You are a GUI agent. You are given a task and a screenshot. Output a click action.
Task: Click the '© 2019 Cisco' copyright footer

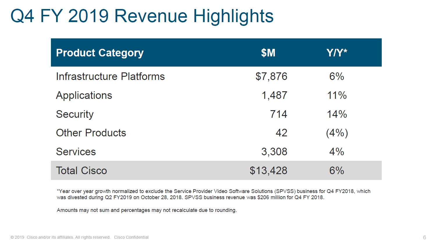click(x=61, y=237)
